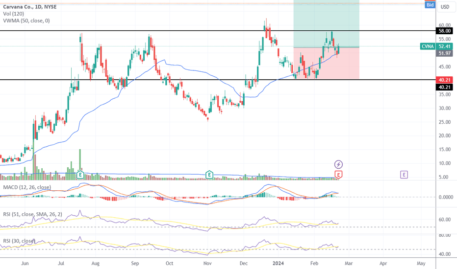
Task: Click the 58.00 horizontal line price label
Action: click(444, 31)
